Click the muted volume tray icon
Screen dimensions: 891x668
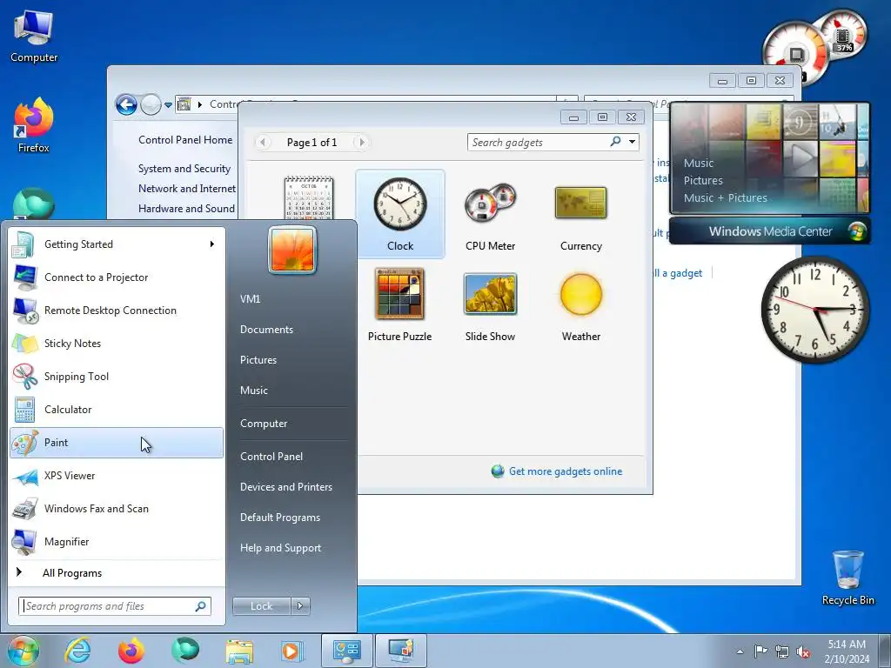[803, 651]
